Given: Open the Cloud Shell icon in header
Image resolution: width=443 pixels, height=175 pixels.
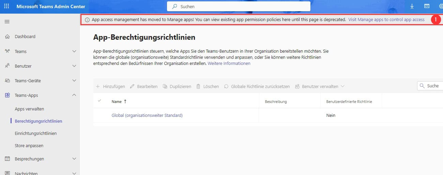Looking at the screenshot, I should click(x=427, y=6).
